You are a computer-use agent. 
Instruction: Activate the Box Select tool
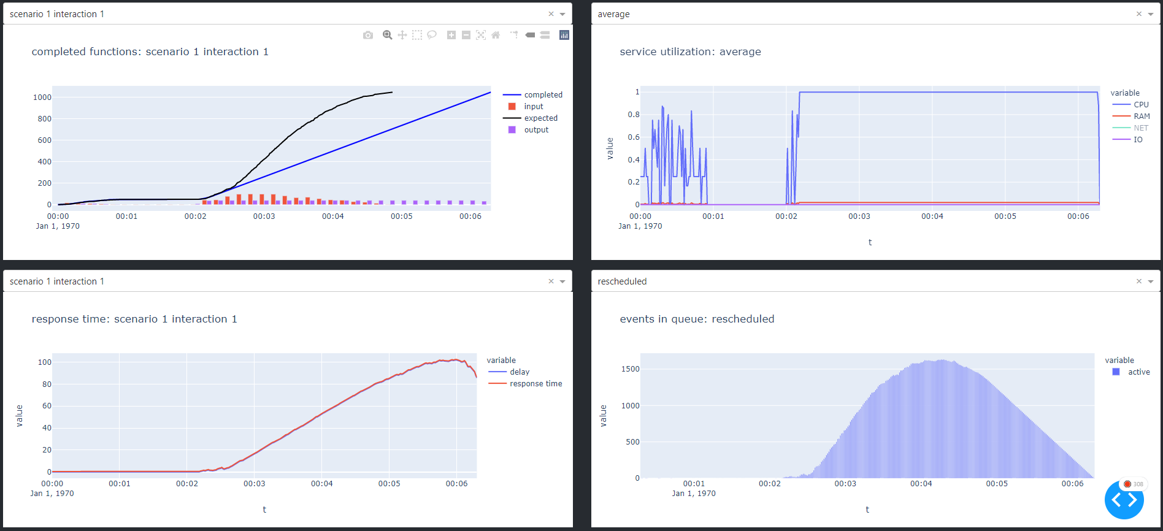(x=417, y=35)
